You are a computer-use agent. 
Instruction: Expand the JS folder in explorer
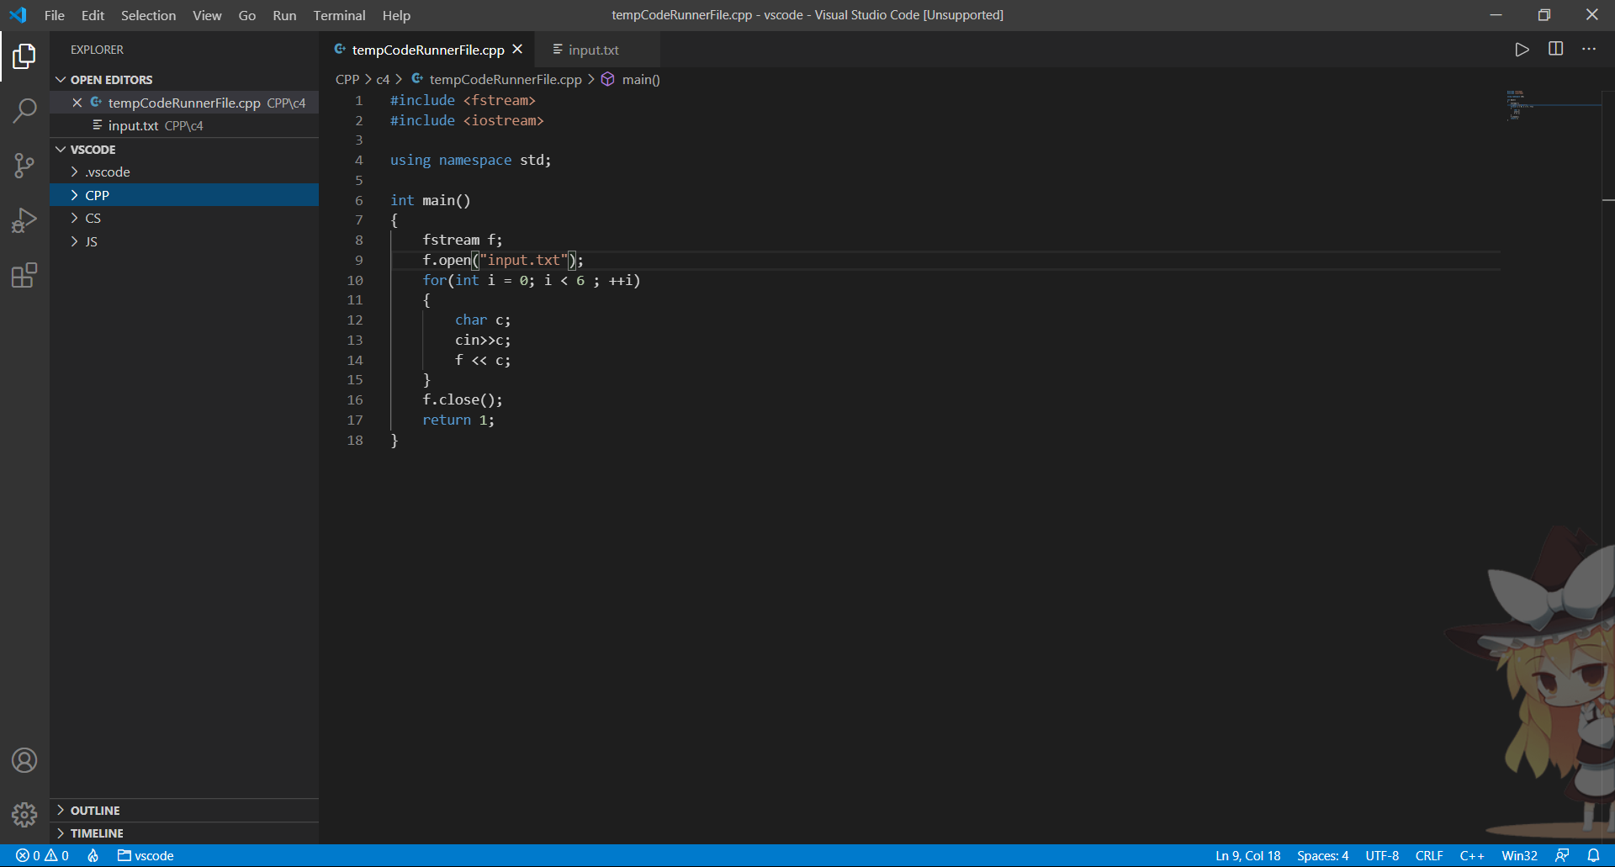[x=91, y=241]
